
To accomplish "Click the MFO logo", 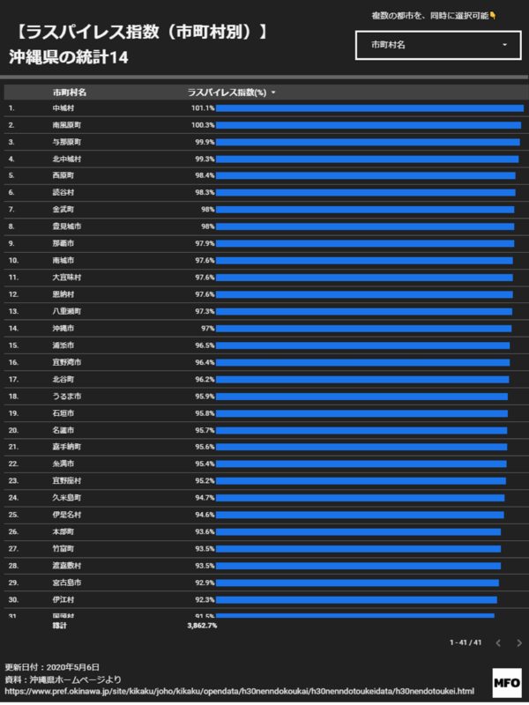I will coord(507,684).
